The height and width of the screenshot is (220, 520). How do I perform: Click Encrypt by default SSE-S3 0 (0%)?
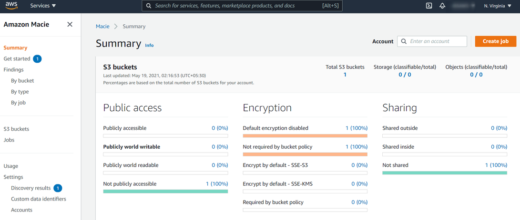tap(359, 165)
